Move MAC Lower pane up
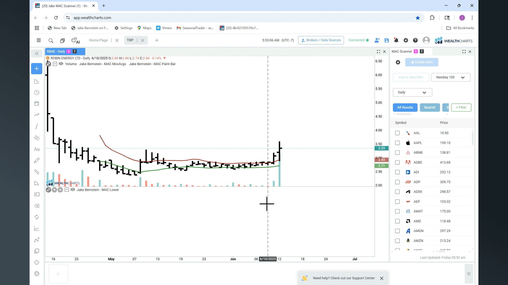The width and height of the screenshot is (508, 285). [60, 190]
